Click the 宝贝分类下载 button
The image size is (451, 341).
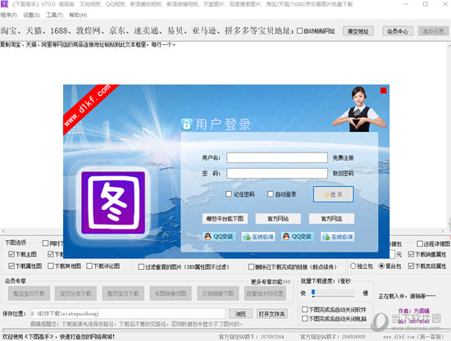[x=75, y=293]
